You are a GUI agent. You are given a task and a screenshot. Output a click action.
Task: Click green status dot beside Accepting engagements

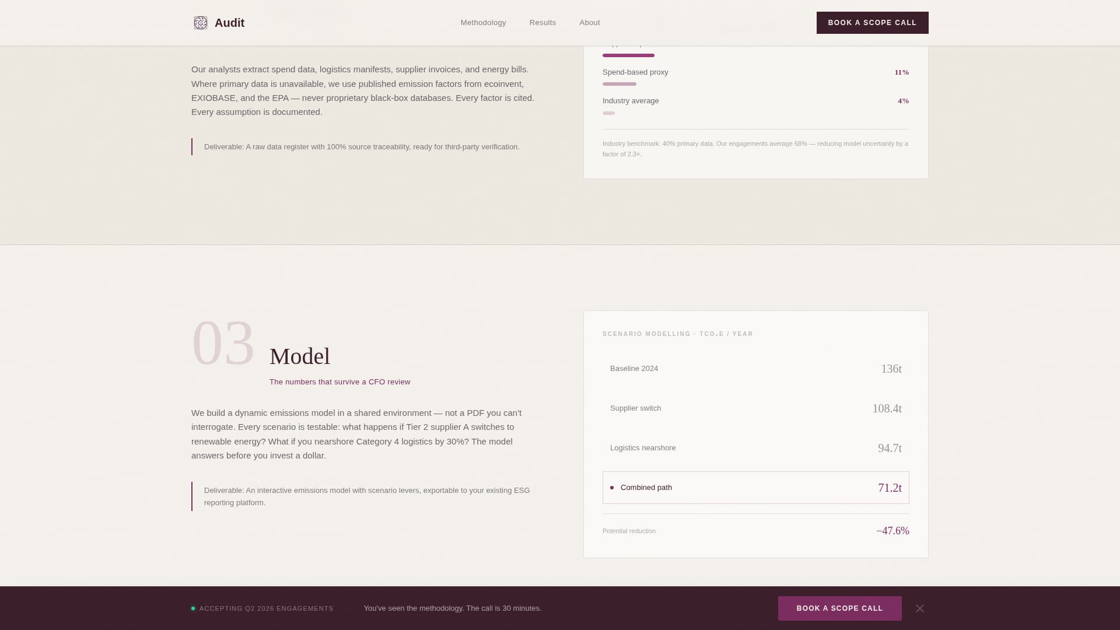[x=193, y=608]
